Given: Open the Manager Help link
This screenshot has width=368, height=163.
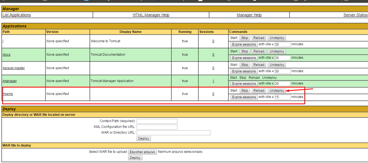Looking at the screenshot, I should click(x=249, y=15).
